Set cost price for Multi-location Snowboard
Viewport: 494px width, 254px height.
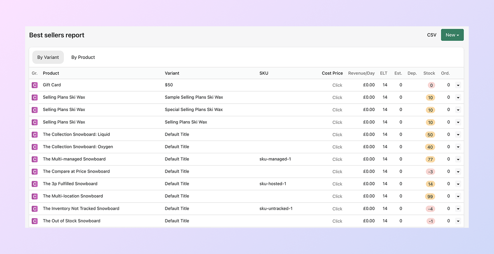tap(338, 196)
